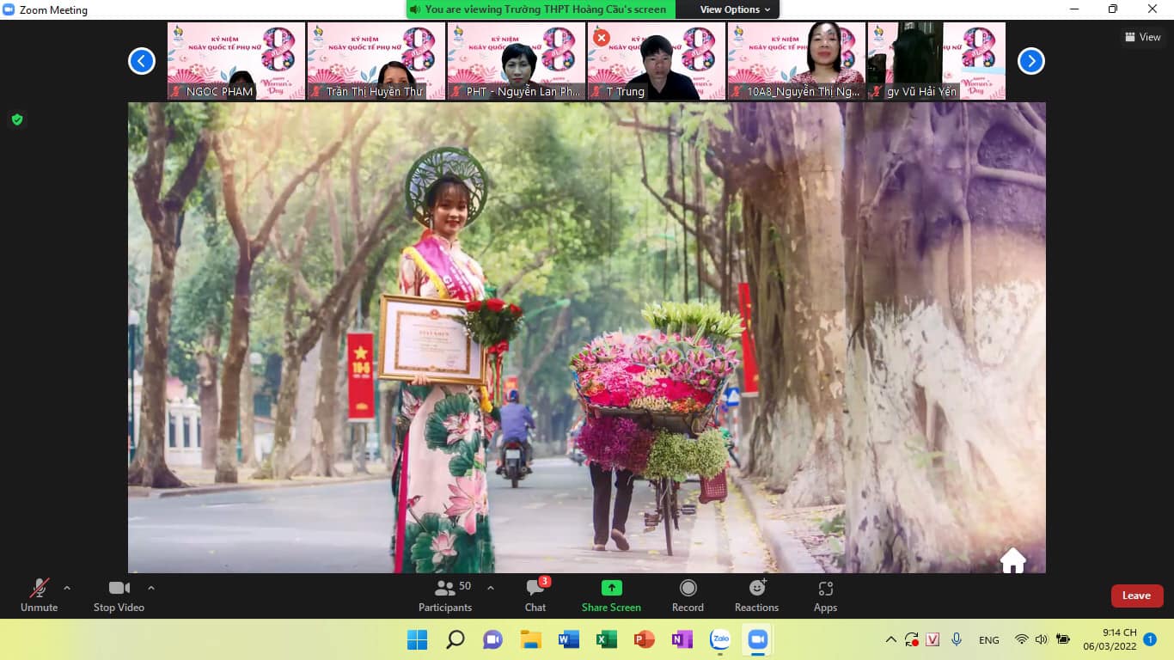Expand the Participants options caret
This screenshot has height=660, width=1174.
tap(491, 588)
